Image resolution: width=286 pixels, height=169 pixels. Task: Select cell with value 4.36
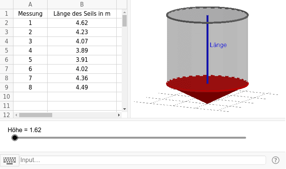tap(82, 78)
